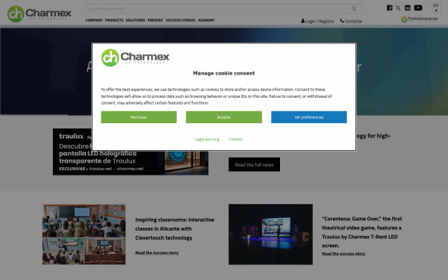448x280 pixels.
Task: Open the PRESENT menu
Action: (x=155, y=20)
